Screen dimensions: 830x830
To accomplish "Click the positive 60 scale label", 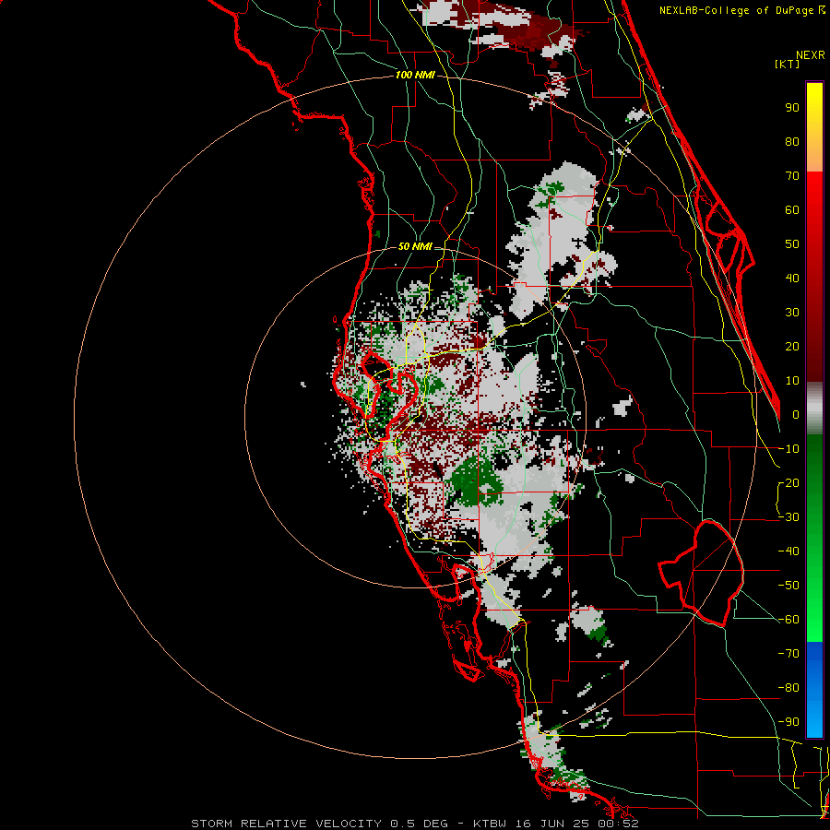I will tap(792, 209).
